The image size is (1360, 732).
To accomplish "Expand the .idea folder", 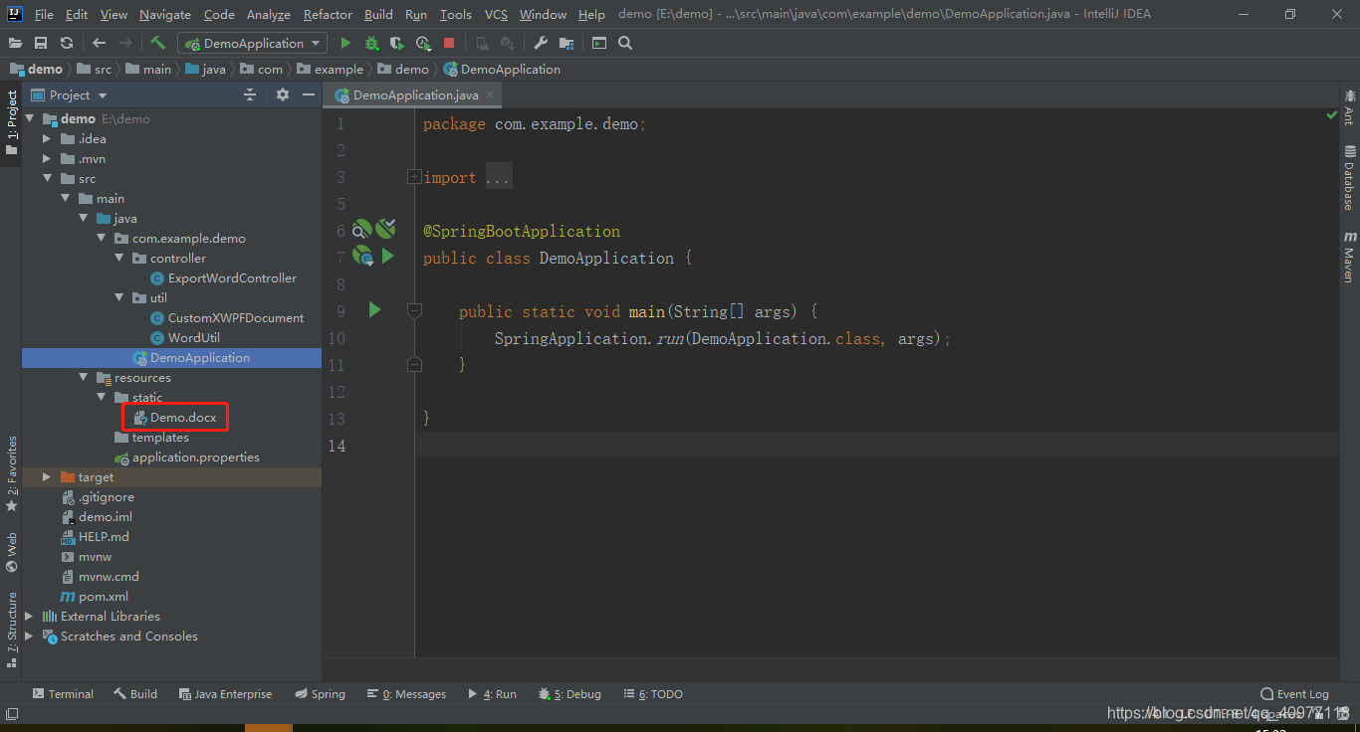I will [x=47, y=138].
